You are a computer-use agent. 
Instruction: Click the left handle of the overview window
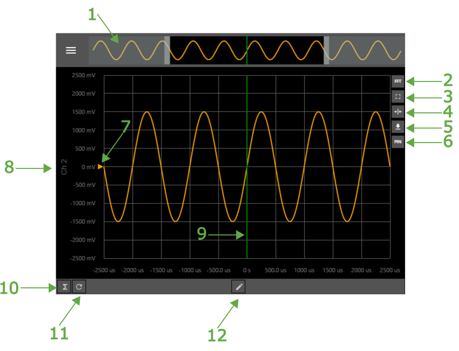coord(167,50)
